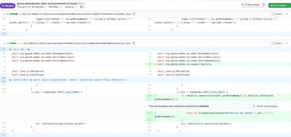Mark DecodeableRpcInvocation.java as Viewed

[277, 43]
